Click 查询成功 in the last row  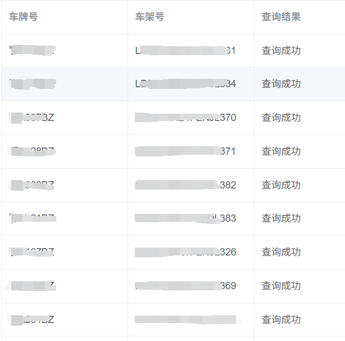coord(281,320)
